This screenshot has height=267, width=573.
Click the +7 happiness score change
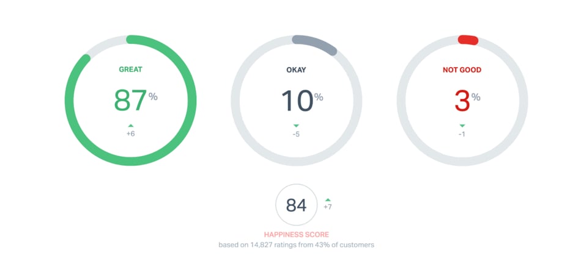tap(328, 207)
